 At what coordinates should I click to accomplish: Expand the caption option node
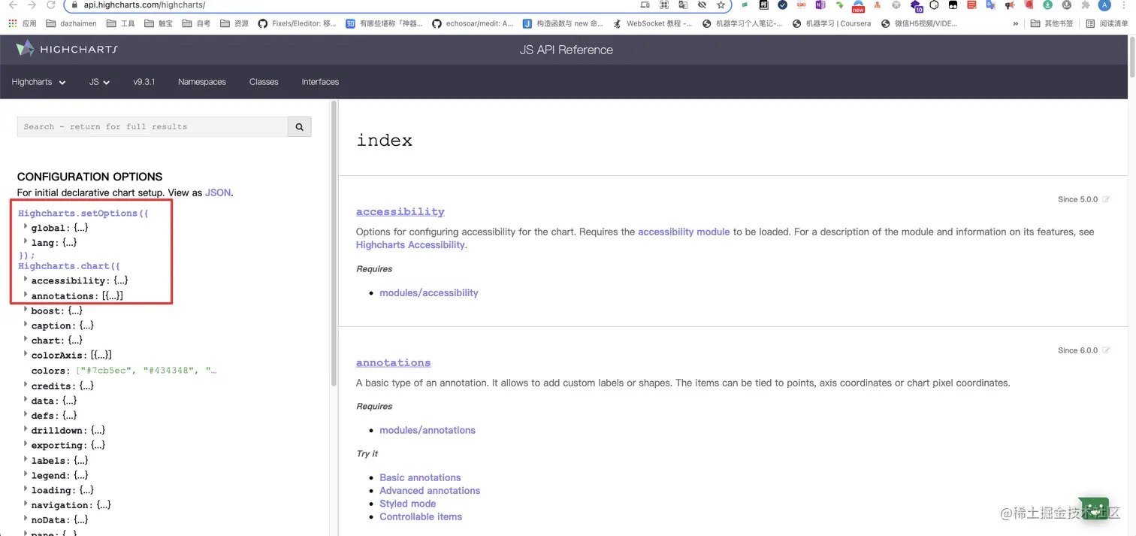click(x=26, y=325)
